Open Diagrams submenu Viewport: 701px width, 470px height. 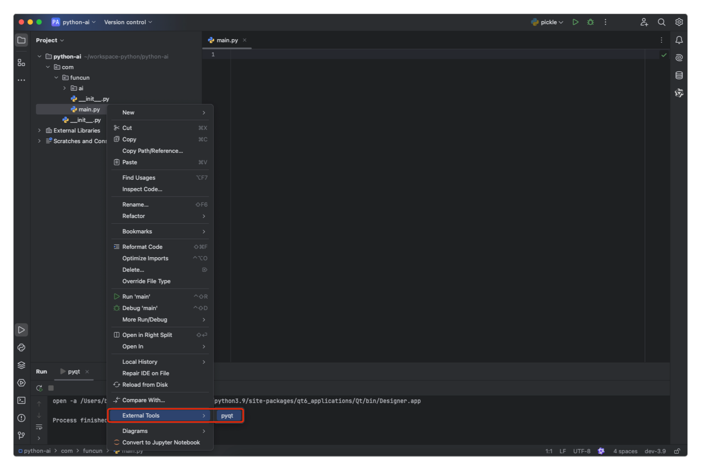tap(160, 431)
